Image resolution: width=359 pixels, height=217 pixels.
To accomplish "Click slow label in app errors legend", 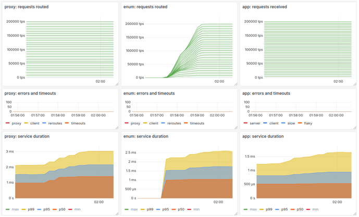I will click(291, 123).
